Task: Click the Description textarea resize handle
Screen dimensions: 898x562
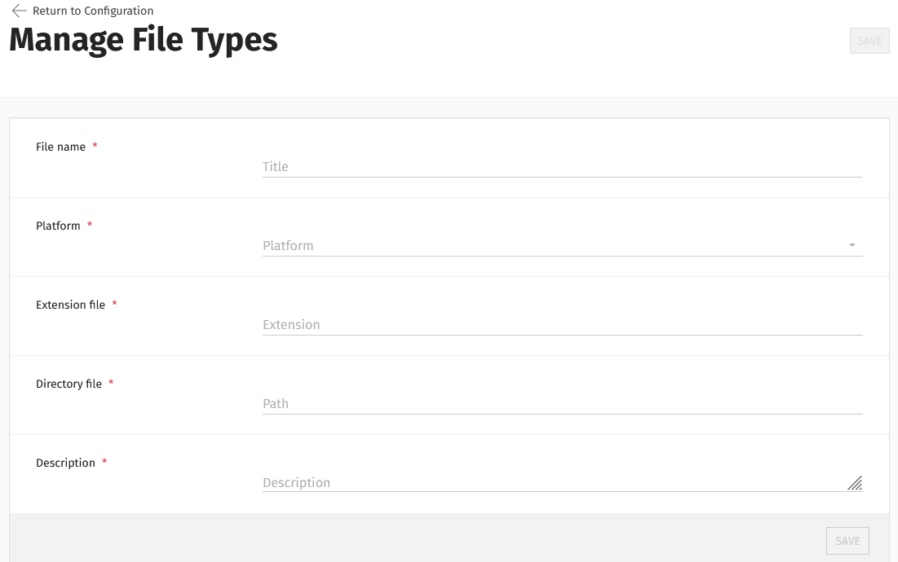Action: (855, 484)
